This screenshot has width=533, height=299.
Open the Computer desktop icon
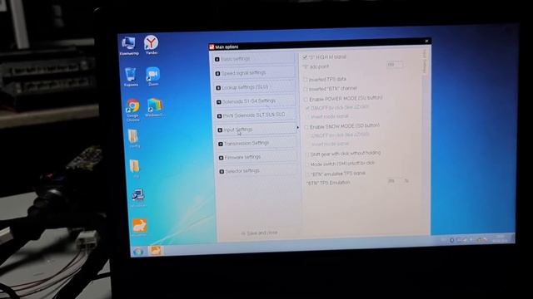(129, 46)
